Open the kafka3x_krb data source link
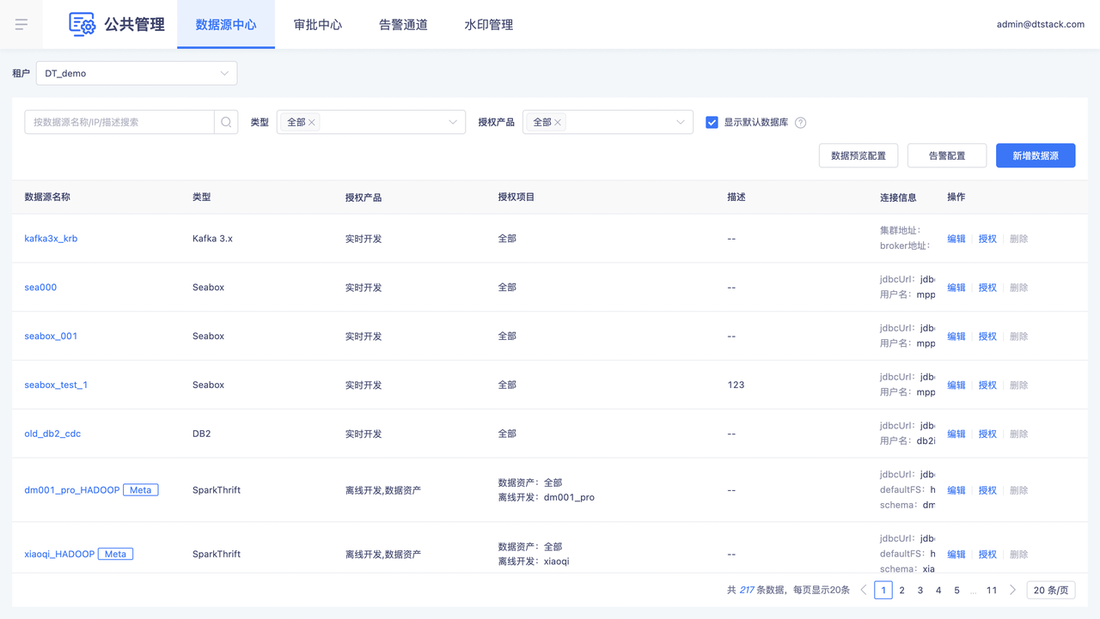The height and width of the screenshot is (619, 1100). point(51,239)
